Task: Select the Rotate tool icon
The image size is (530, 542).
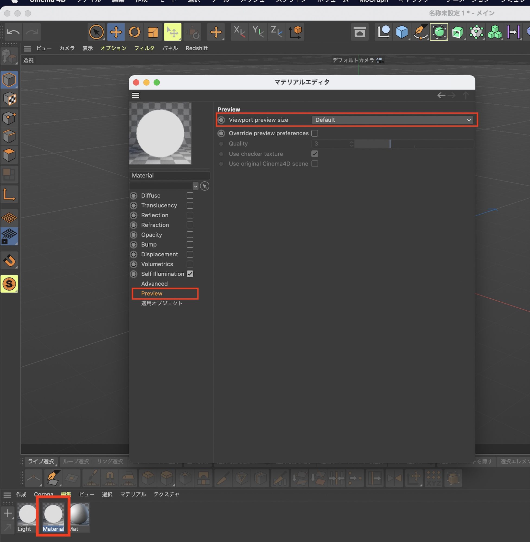Action: (135, 32)
